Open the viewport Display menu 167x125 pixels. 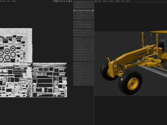(111, 1)
